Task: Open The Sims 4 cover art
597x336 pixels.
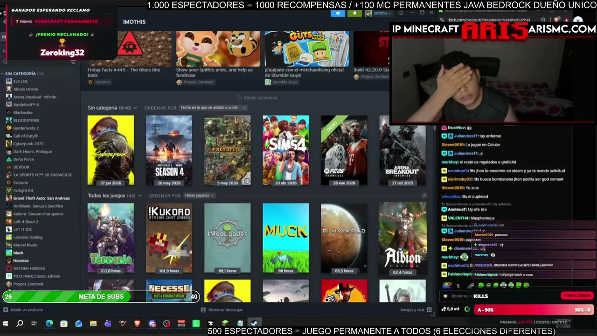Action: [x=285, y=150]
